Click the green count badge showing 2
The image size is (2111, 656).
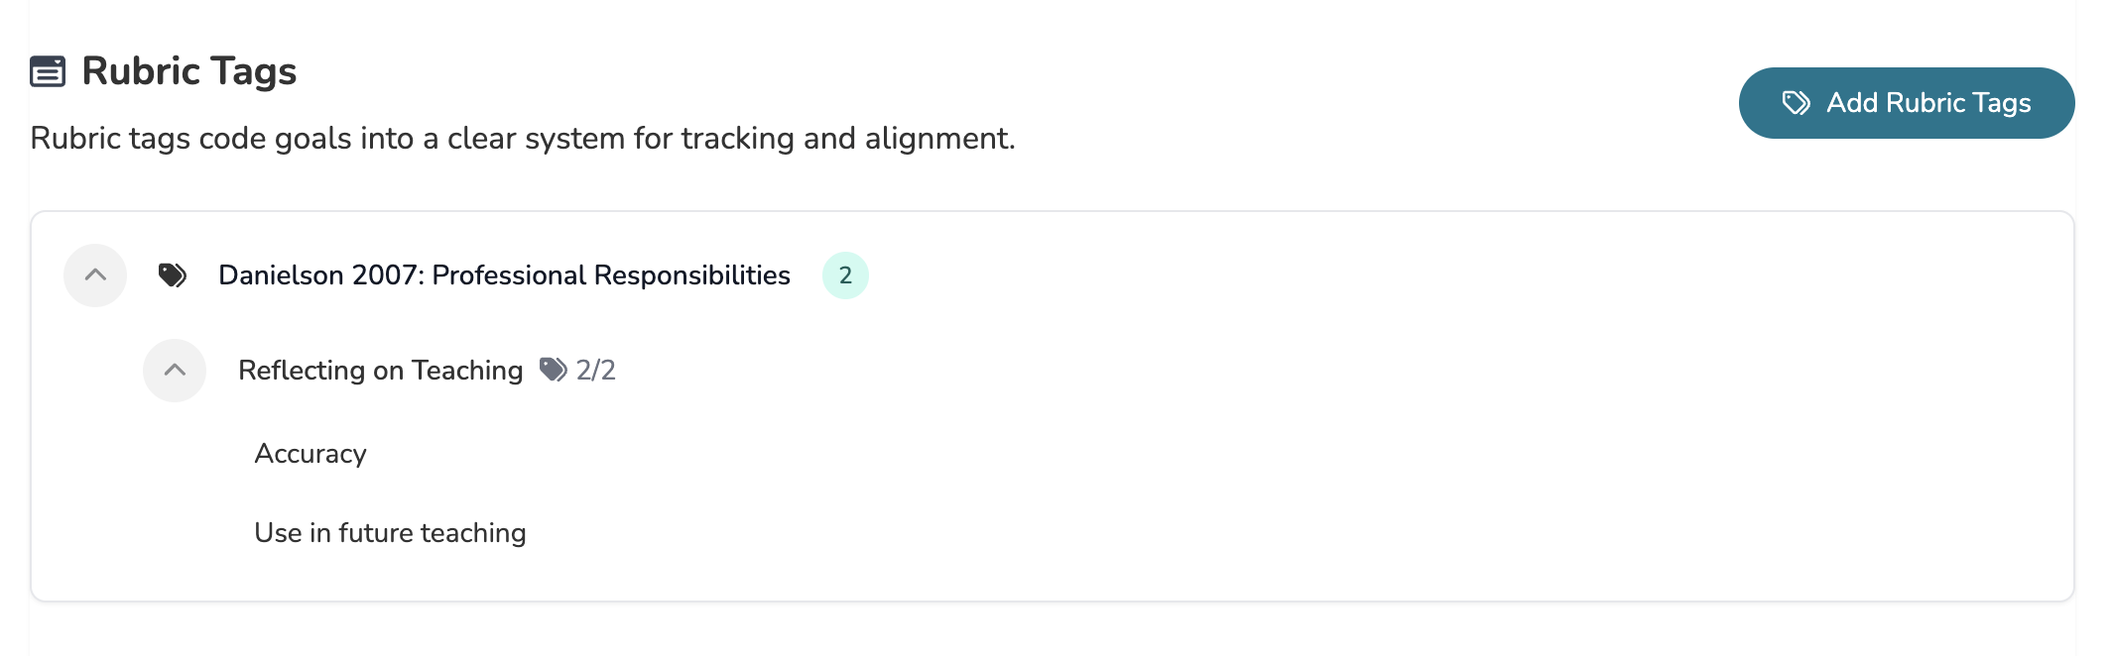[x=845, y=275]
